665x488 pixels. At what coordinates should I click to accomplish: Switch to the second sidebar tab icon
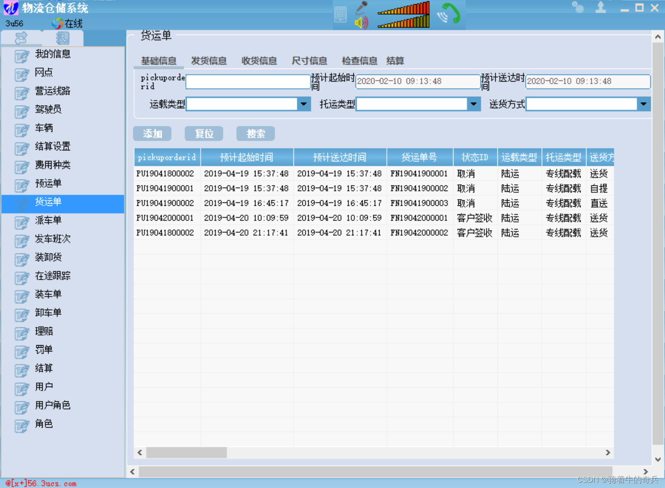[62, 38]
